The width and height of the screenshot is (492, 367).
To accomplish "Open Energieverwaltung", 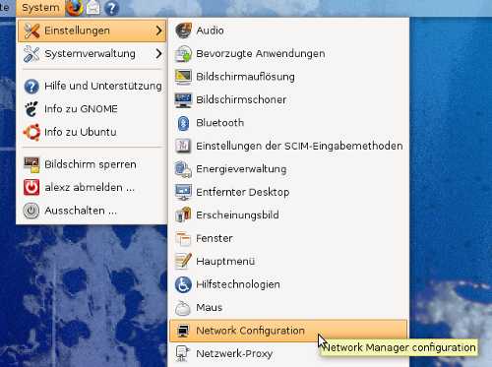I will click(x=288, y=169).
